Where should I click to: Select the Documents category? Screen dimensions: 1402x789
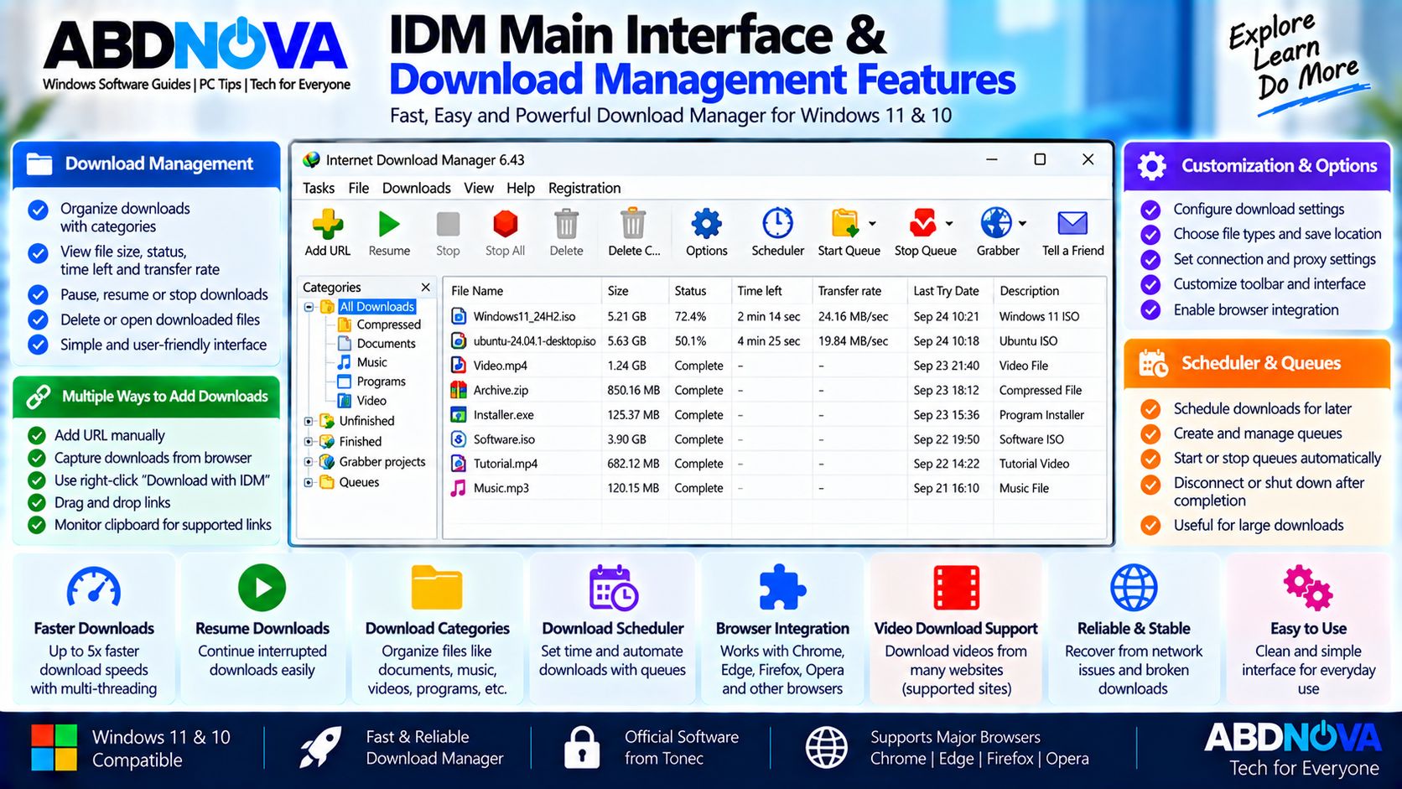pyautogui.click(x=386, y=343)
